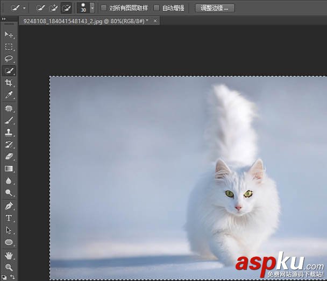This screenshot has width=327, height=281.
Task: Click the default colors icon
Action: 4,277
